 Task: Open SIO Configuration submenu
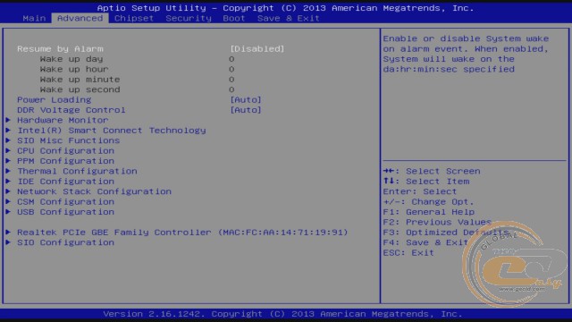pos(65,242)
